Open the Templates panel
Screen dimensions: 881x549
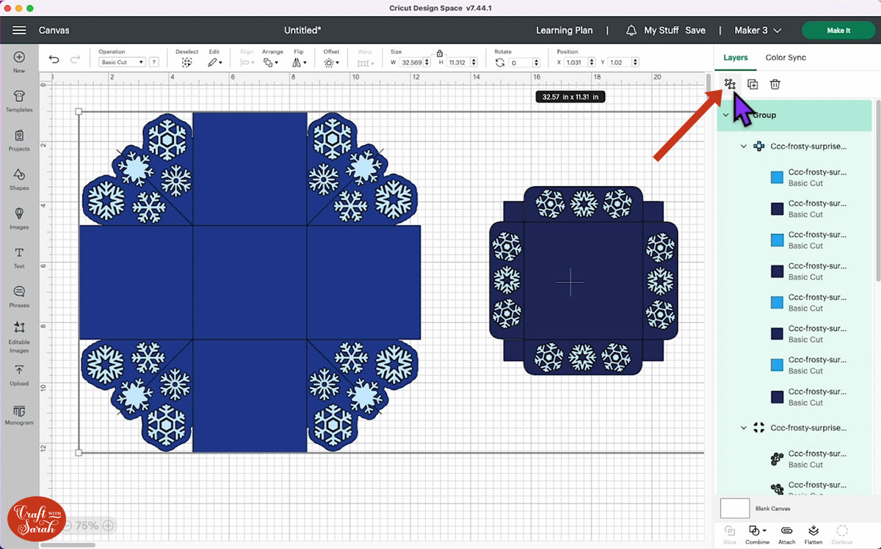19,100
